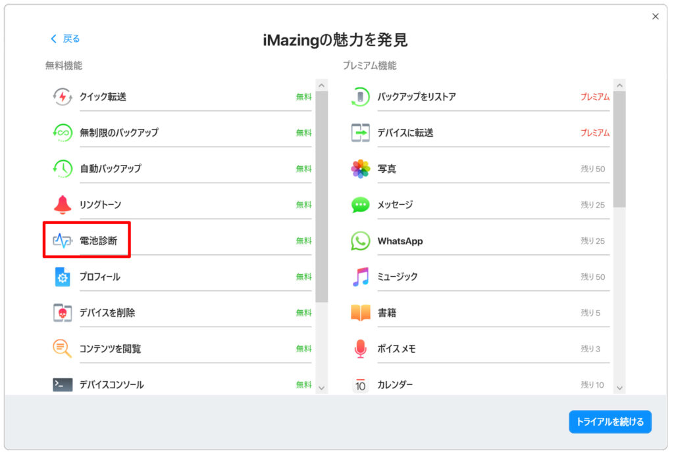The width and height of the screenshot is (674, 454).
Task: Select the 書籍 row label
Action: 387,313
